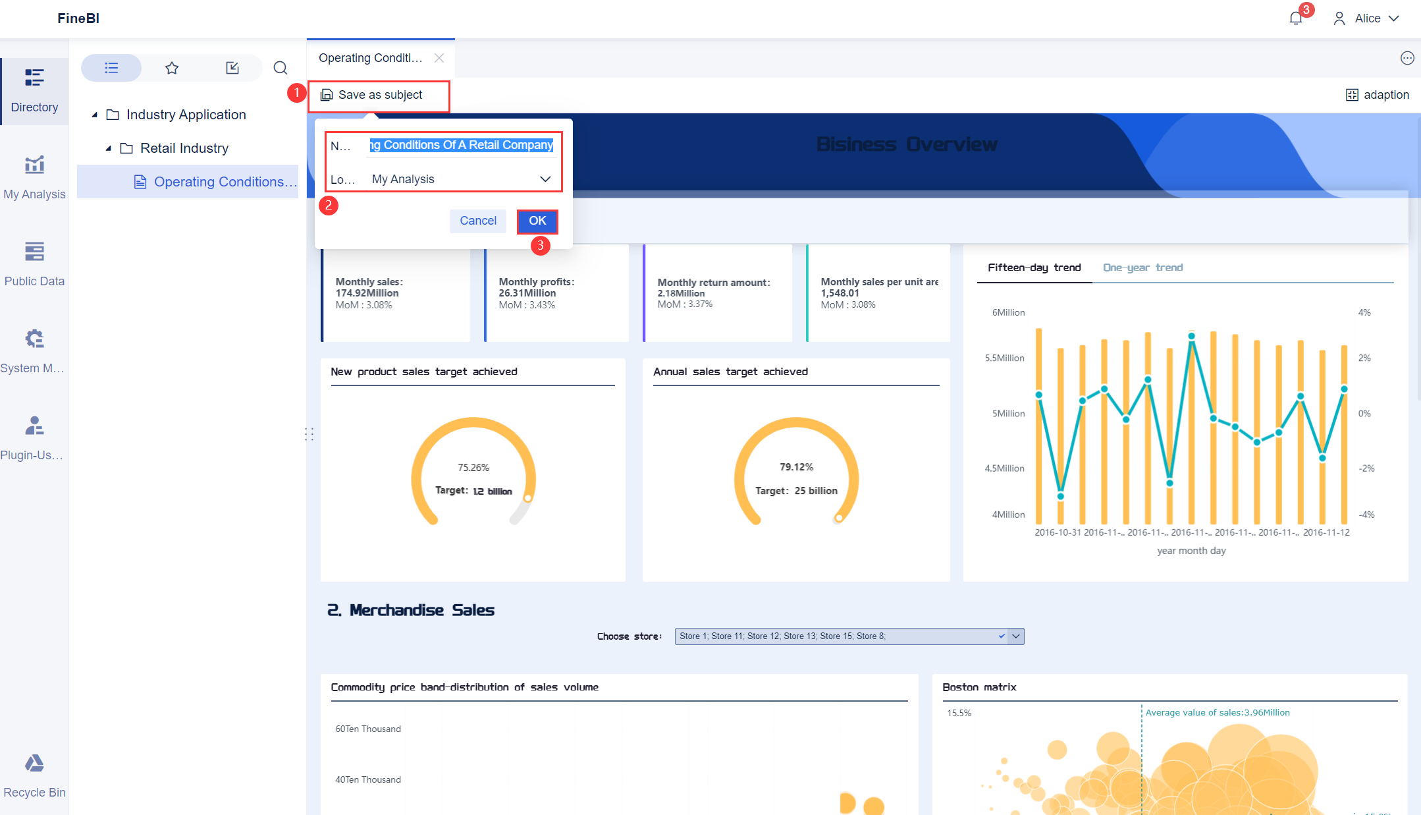Switch to list view of directory
The image size is (1421, 815).
[111, 68]
